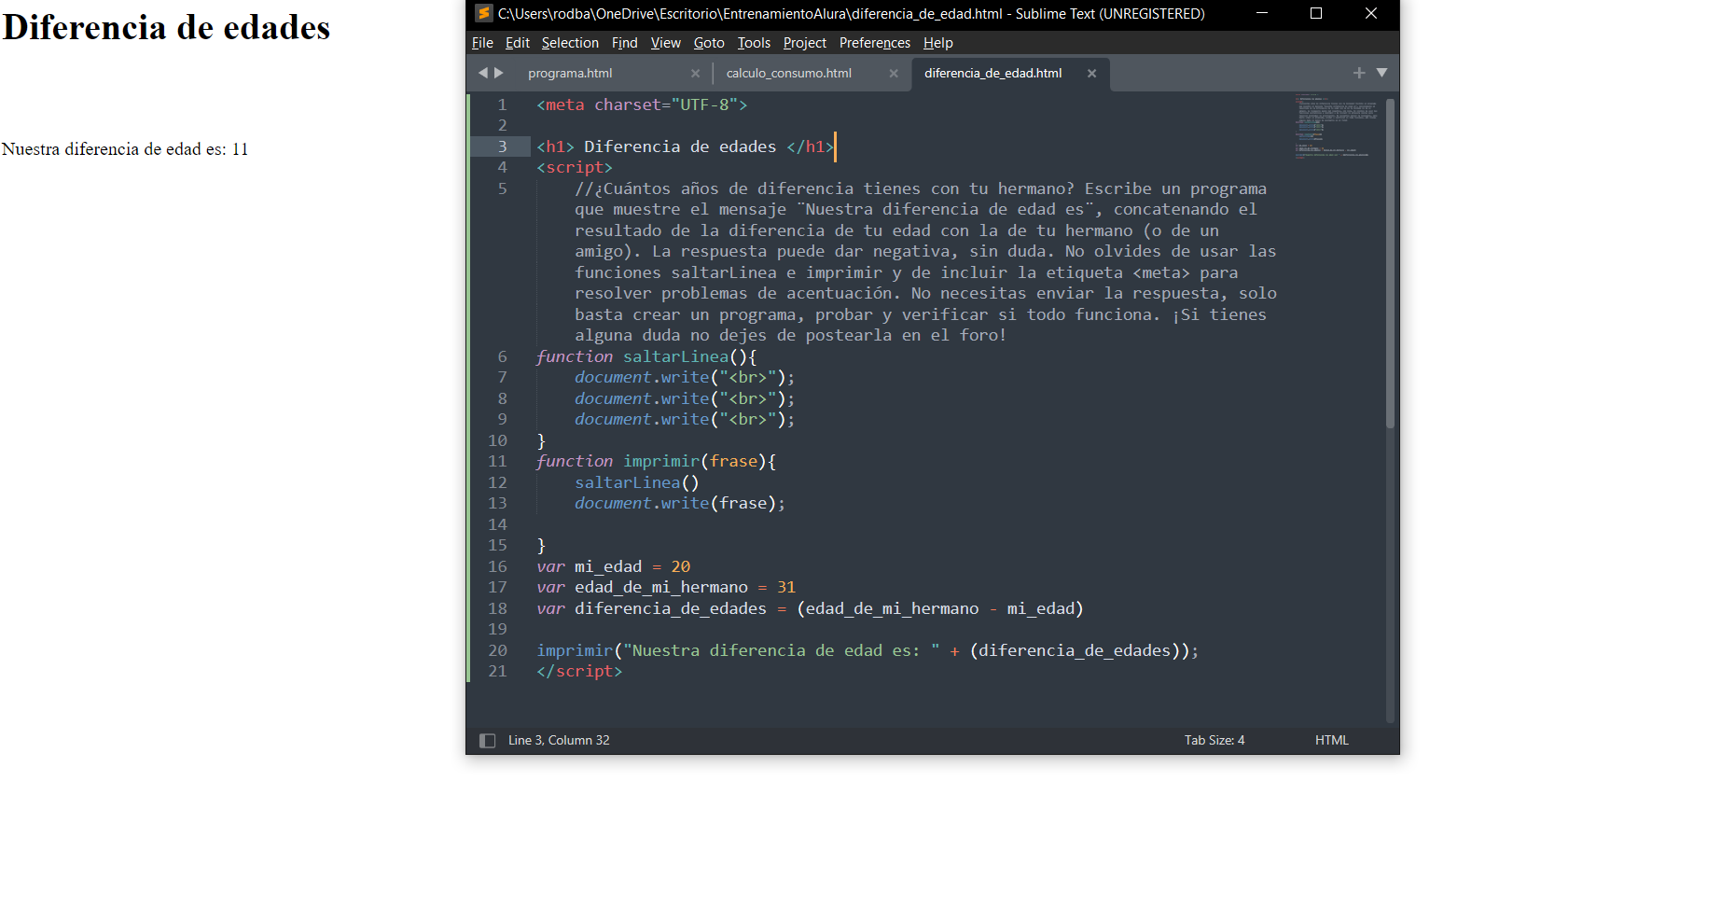Click Tab Size: 4 in status bar
The image size is (1735, 906).
point(1214,741)
